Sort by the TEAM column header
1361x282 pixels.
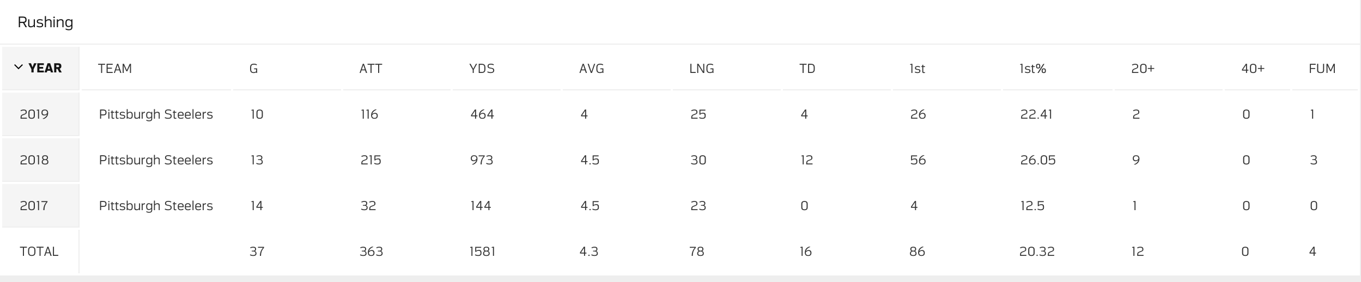pos(115,69)
